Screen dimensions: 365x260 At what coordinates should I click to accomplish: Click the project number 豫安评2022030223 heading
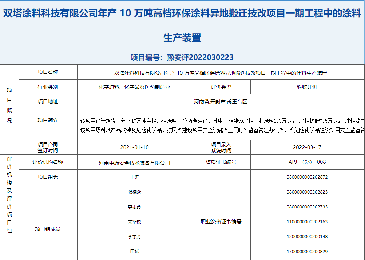click(182, 57)
